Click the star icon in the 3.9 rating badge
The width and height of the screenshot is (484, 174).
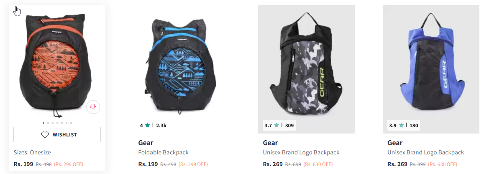coord(401,125)
